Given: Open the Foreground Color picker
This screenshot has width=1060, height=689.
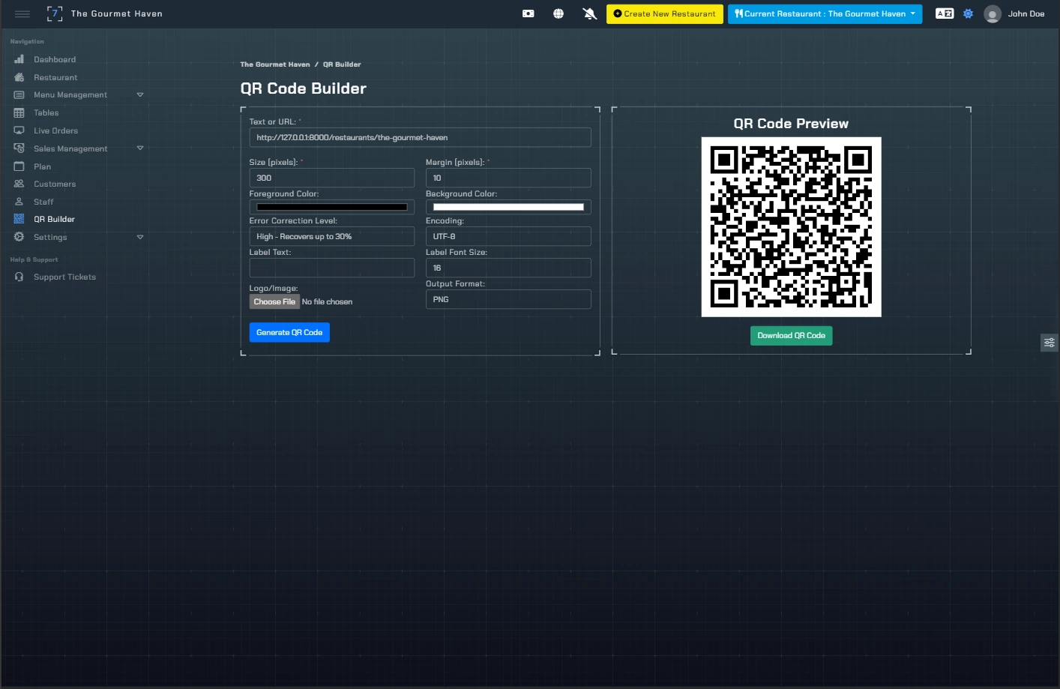Looking at the screenshot, I should point(331,207).
